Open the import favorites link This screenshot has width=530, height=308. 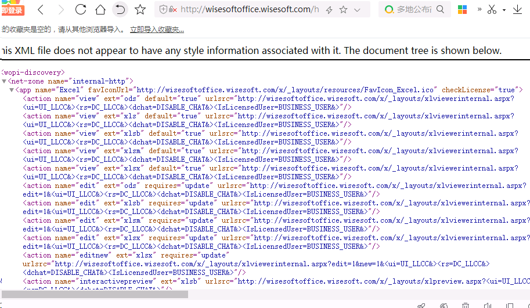[x=157, y=30]
